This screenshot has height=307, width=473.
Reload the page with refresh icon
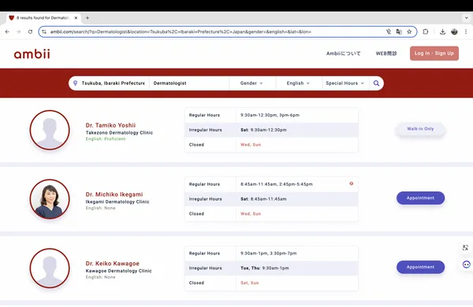30,31
